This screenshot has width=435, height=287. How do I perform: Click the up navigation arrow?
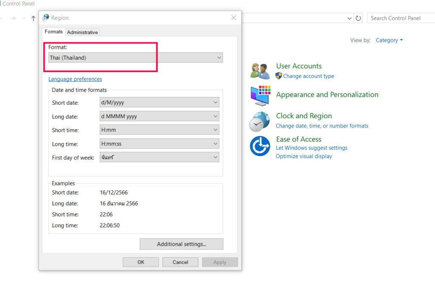point(33,18)
